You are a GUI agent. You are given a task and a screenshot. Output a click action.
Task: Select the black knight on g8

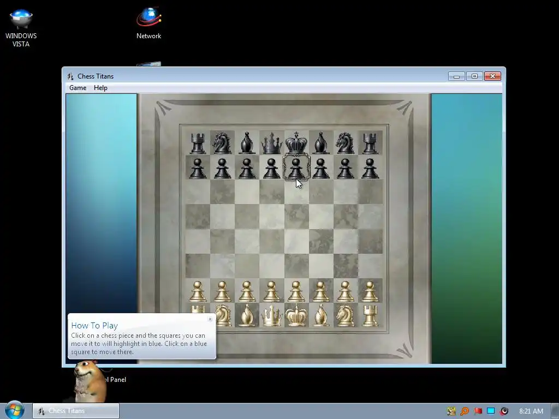tap(346, 143)
